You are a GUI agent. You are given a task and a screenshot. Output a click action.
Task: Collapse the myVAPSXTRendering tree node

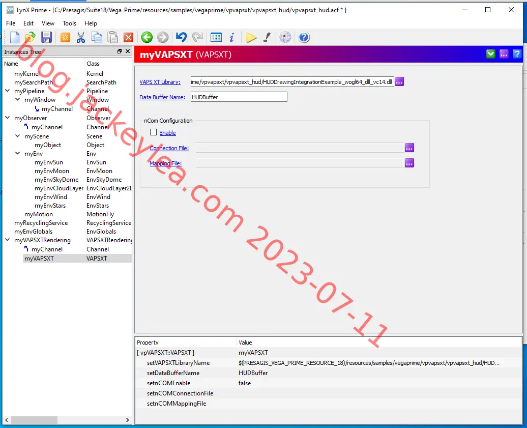[x=8, y=240]
